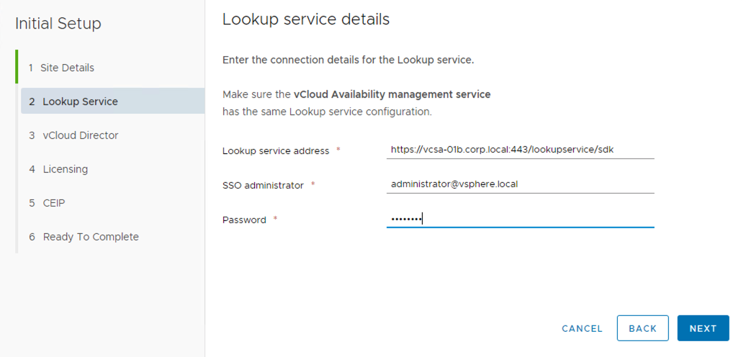
Task: Click the Lookup service address input field
Action: (x=520, y=150)
